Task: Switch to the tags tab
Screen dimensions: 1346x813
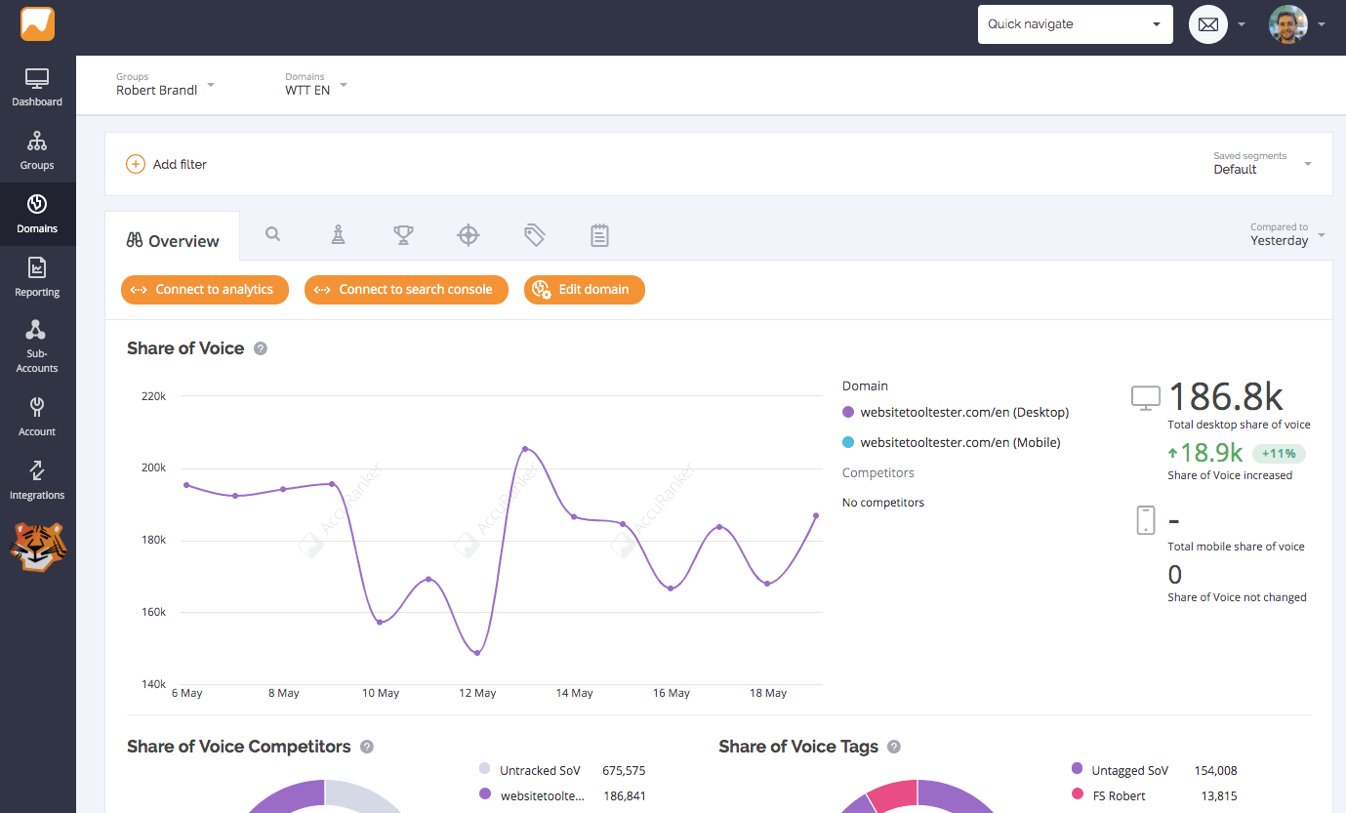Action: (x=534, y=234)
